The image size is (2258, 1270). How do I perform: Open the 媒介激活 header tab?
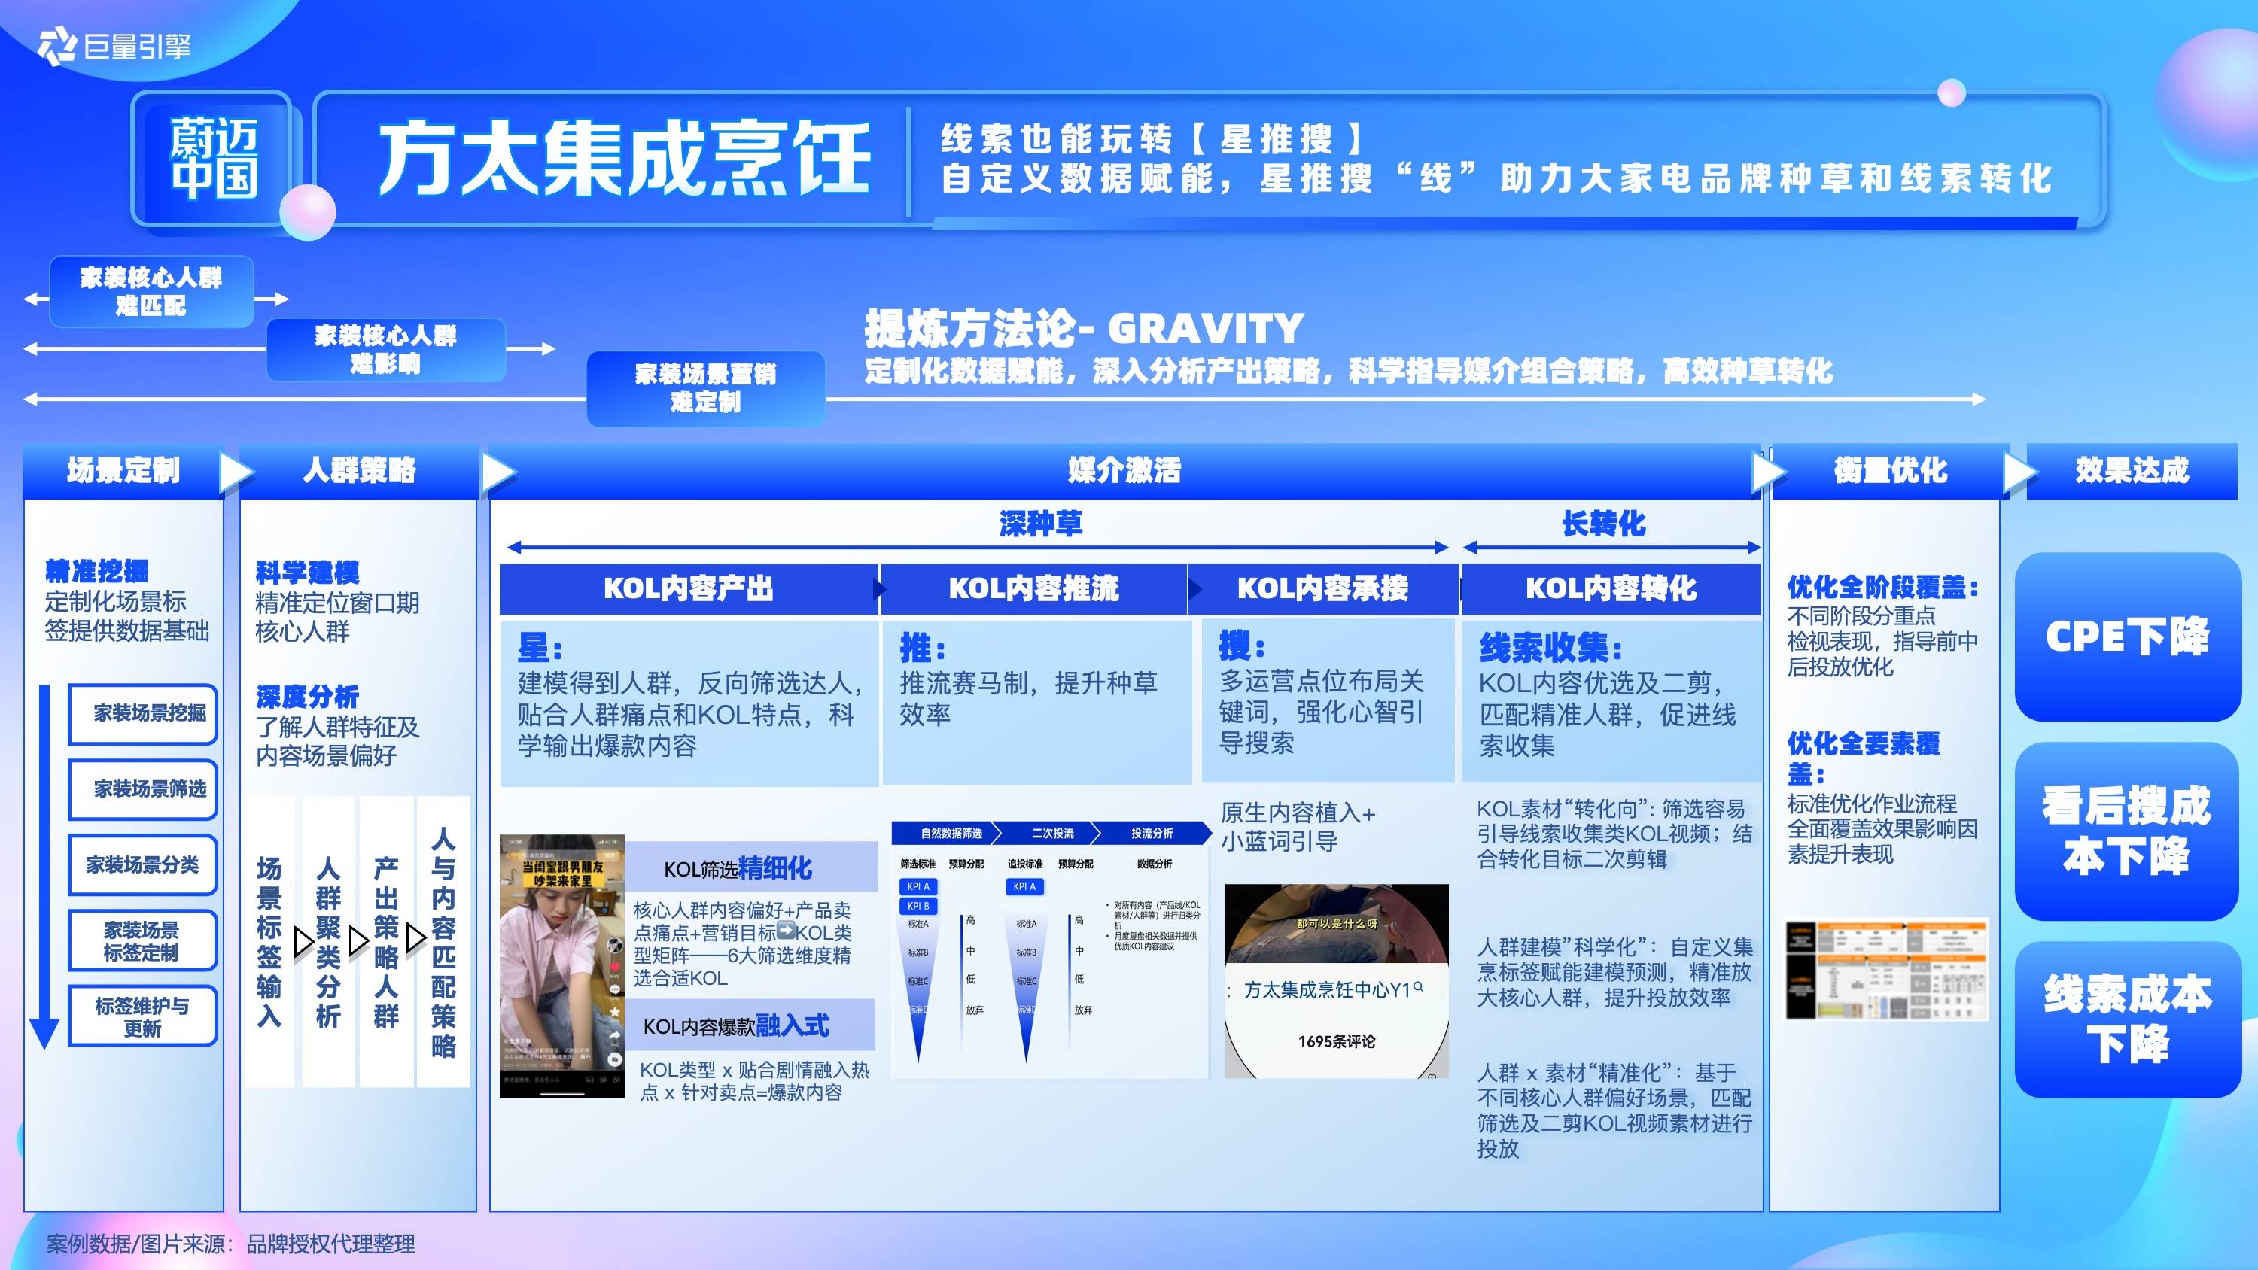point(1124,471)
